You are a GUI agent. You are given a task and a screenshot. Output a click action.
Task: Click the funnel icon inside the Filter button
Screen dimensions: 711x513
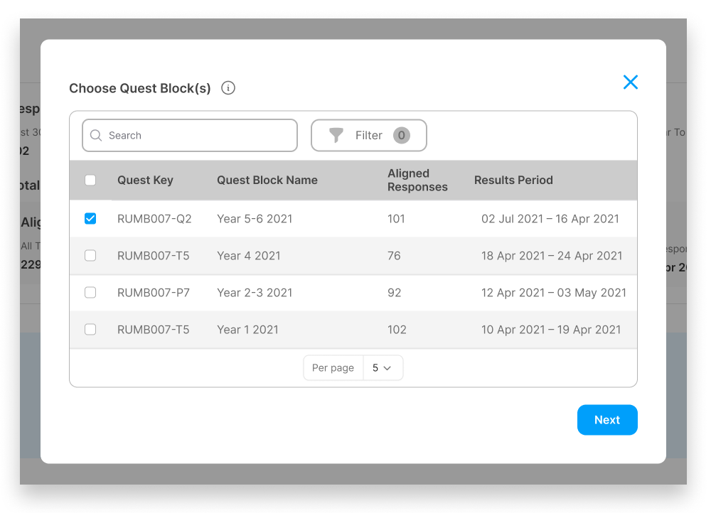point(336,135)
